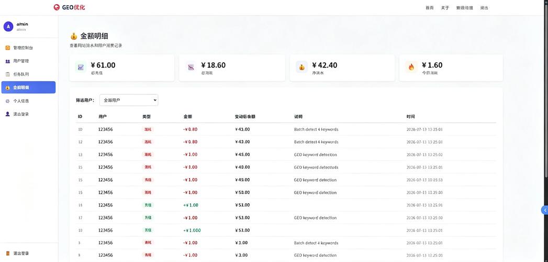Click the 时间 column header
Viewport: 548px width, 262px height.
tap(411, 116)
